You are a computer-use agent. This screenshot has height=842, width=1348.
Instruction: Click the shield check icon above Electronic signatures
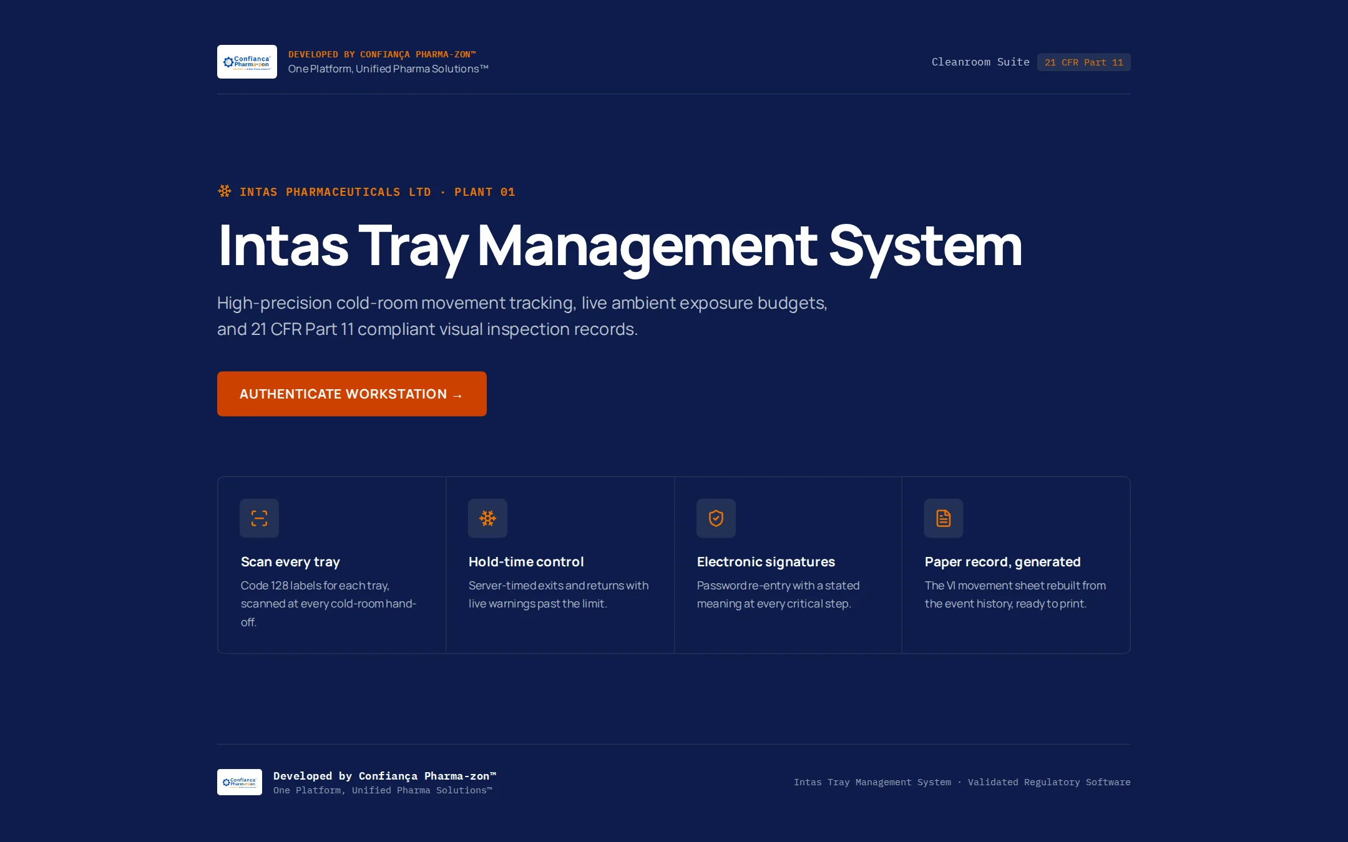coord(716,518)
